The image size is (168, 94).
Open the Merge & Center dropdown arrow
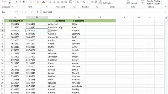73,2
